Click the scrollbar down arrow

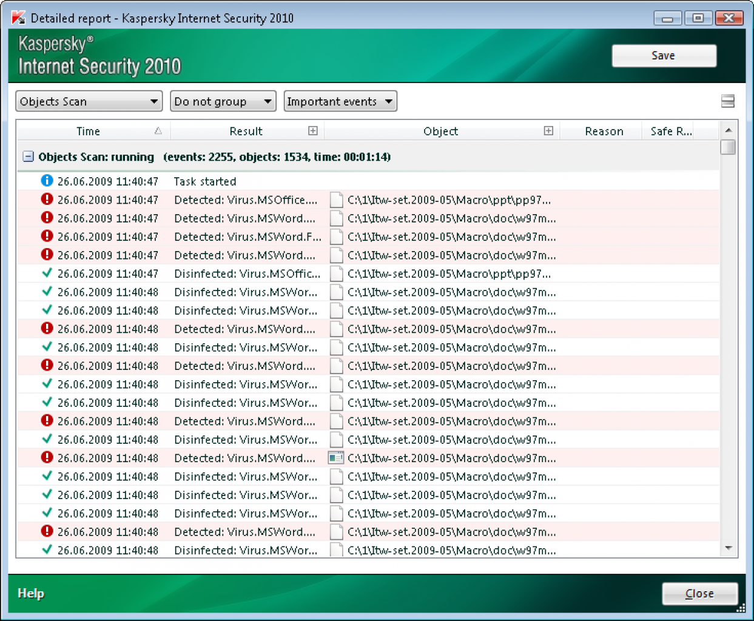[x=729, y=548]
